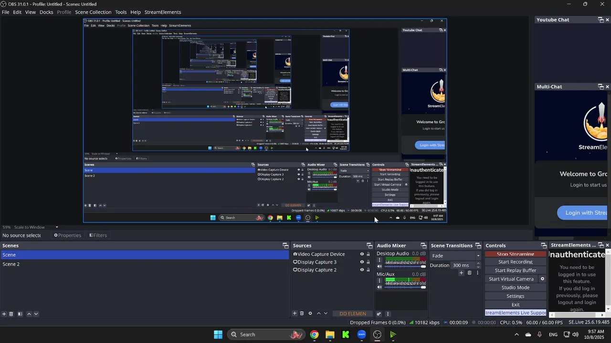Open advanced audio properties gears icon
This screenshot has width=611, height=343.
[x=379, y=314]
